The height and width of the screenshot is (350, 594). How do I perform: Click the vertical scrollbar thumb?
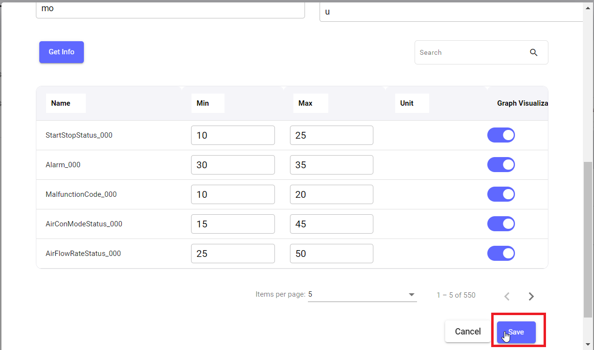coord(588,239)
